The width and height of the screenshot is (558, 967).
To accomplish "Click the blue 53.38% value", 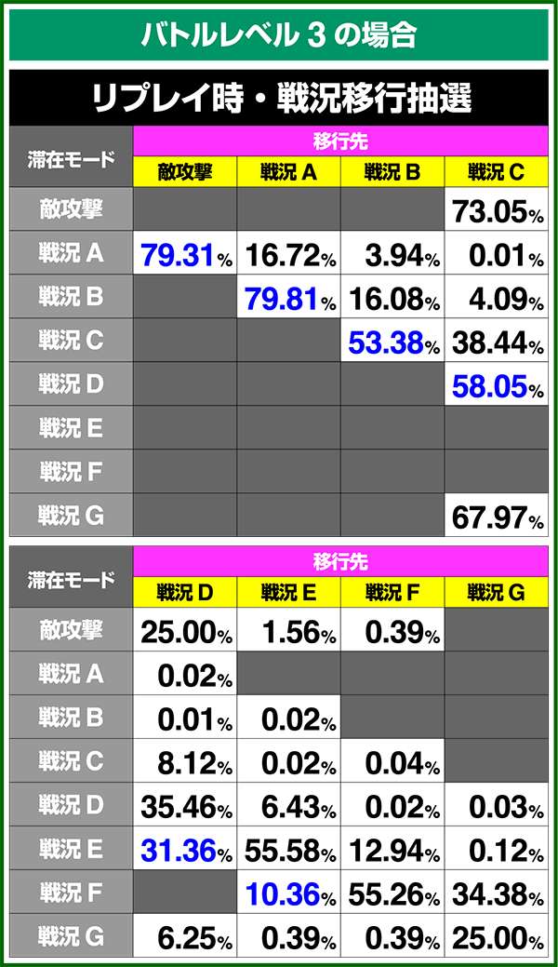I will [392, 342].
